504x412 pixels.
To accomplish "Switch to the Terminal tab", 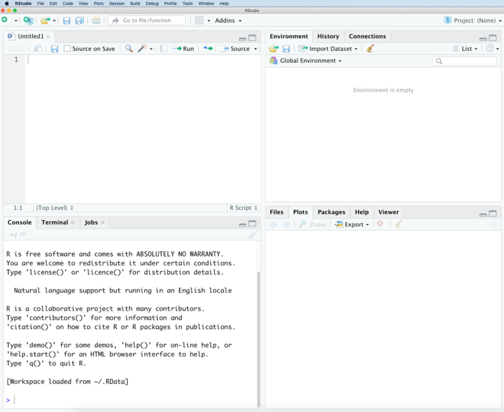I will coord(54,222).
